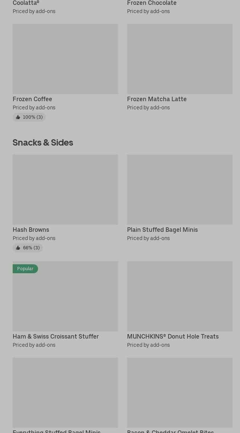240x433 pixels.
Task: Select Plain Stuffed Bagel Minis title
Action: click(162, 230)
